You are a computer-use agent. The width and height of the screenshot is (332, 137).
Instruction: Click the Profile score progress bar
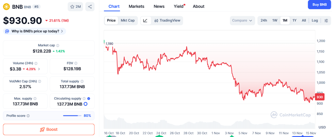click(72, 116)
